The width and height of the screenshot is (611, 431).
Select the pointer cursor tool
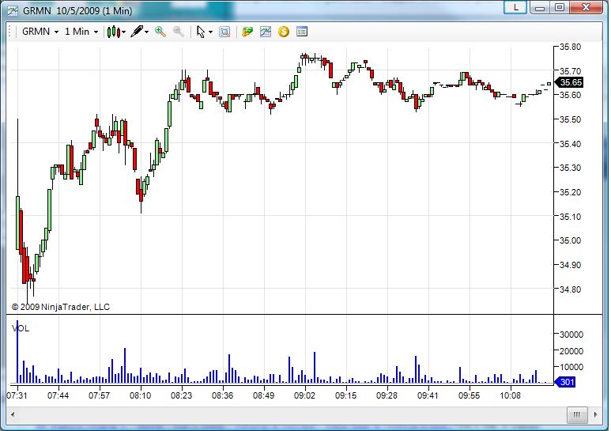(x=201, y=32)
